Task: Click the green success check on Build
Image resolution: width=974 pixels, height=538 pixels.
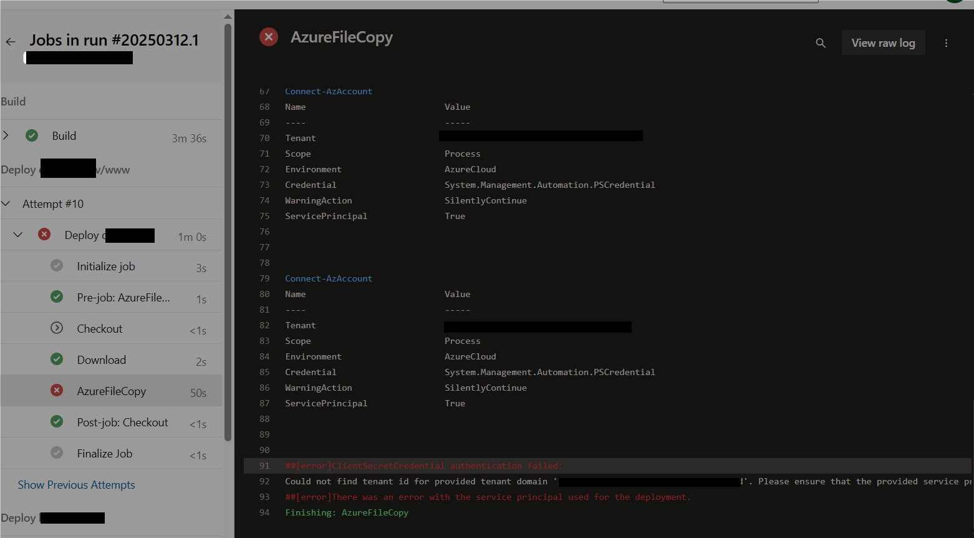Action: [31, 135]
